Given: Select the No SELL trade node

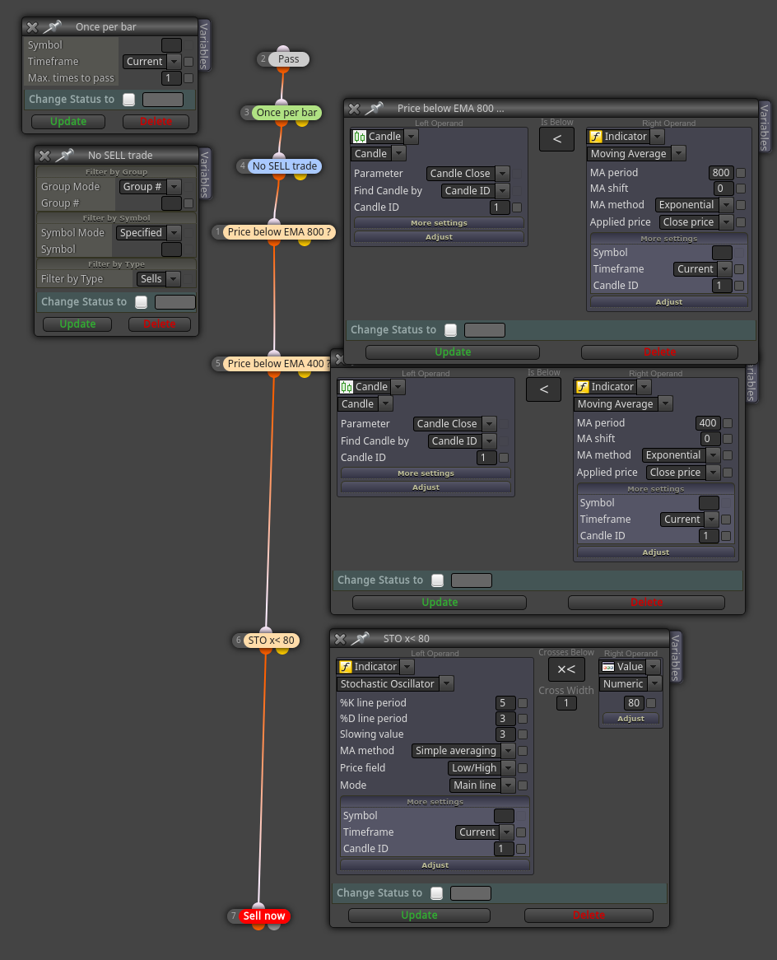Looking at the screenshot, I should [285, 166].
